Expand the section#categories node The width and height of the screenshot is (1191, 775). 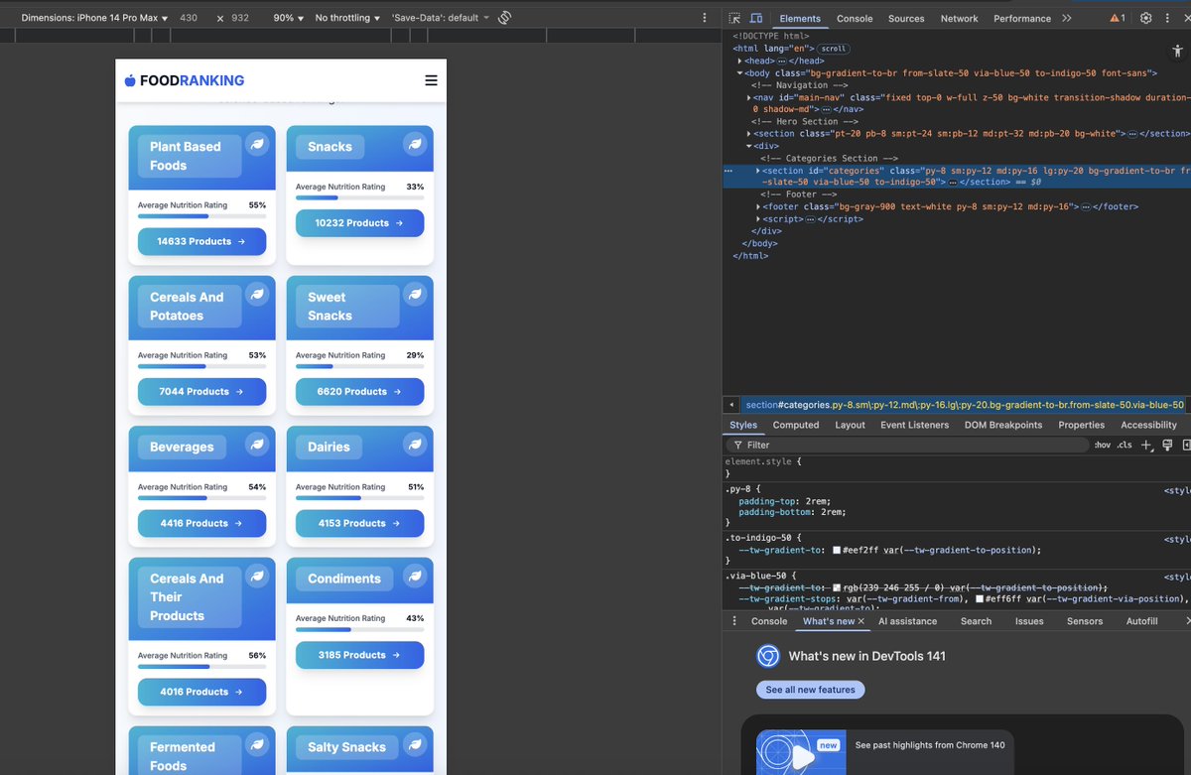759,171
